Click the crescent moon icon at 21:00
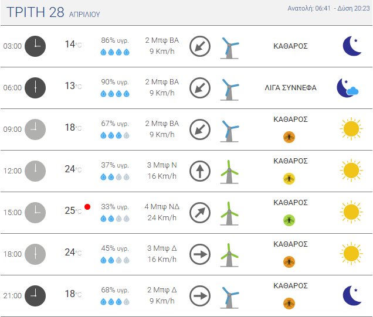The height and width of the screenshot is (317, 373). click(x=351, y=295)
